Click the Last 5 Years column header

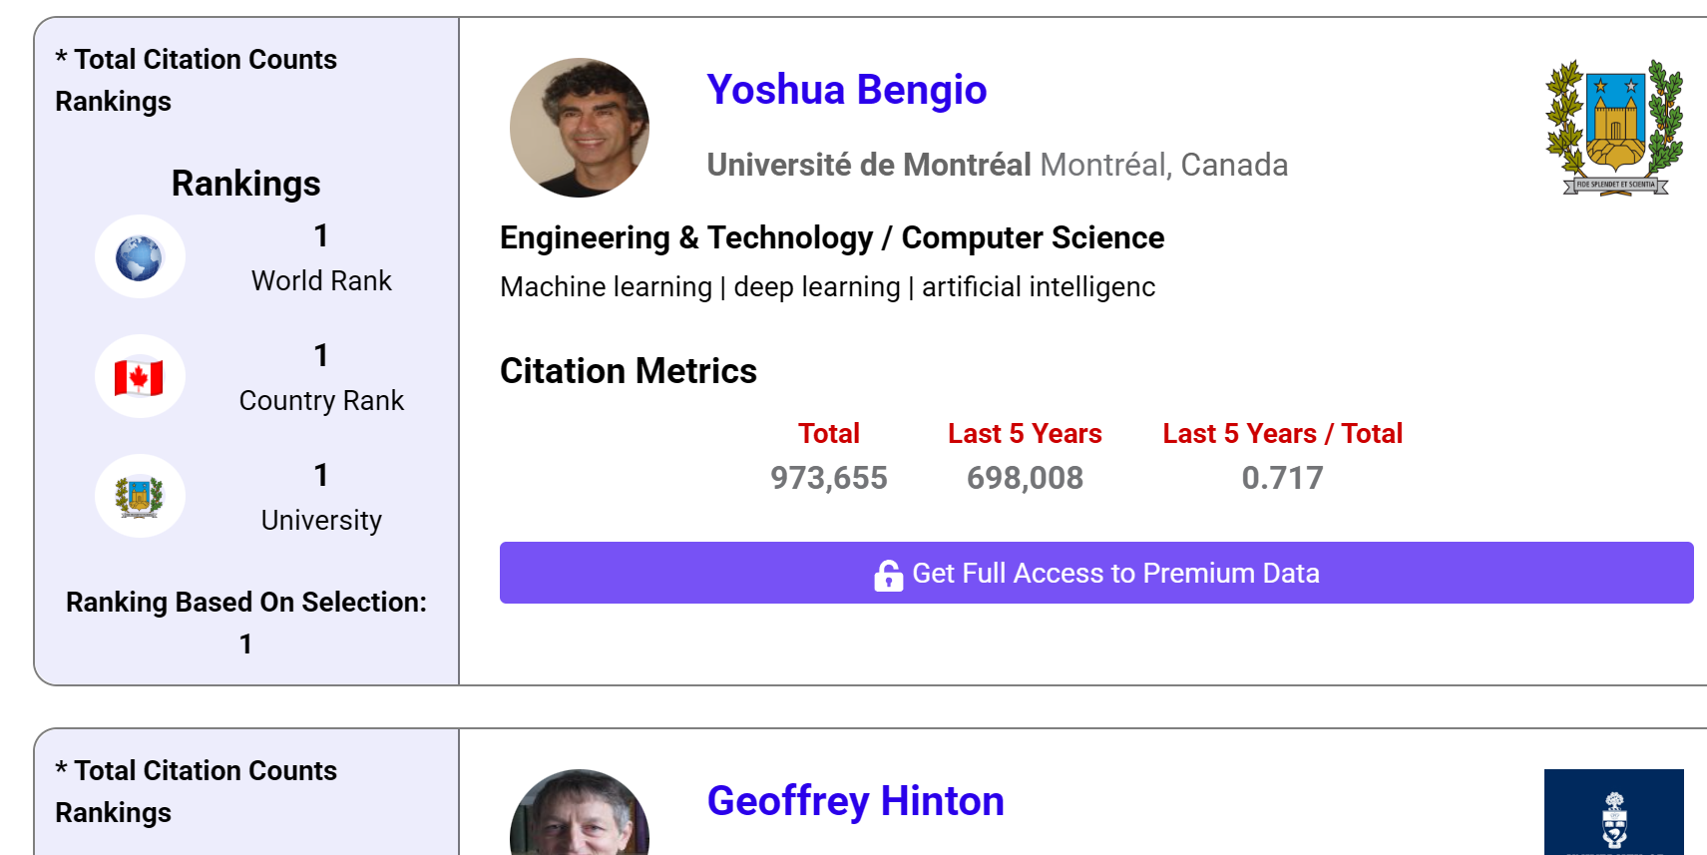pyautogui.click(x=1025, y=434)
